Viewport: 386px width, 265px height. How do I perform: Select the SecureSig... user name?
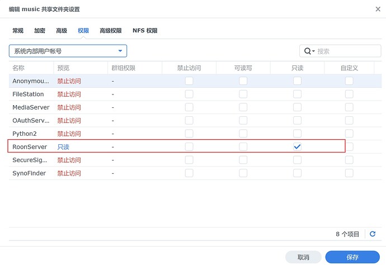(x=30, y=160)
